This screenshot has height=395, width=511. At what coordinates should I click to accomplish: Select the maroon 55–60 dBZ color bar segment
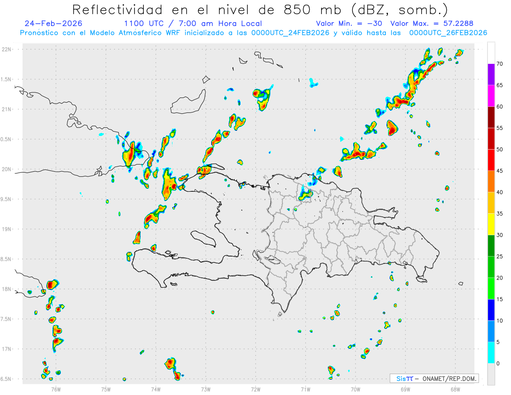pos(491,117)
